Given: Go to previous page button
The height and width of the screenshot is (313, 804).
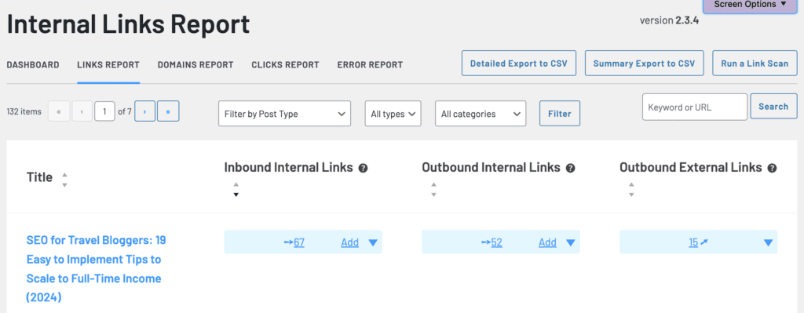Looking at the screenshot, I should (x=82, y=111).
